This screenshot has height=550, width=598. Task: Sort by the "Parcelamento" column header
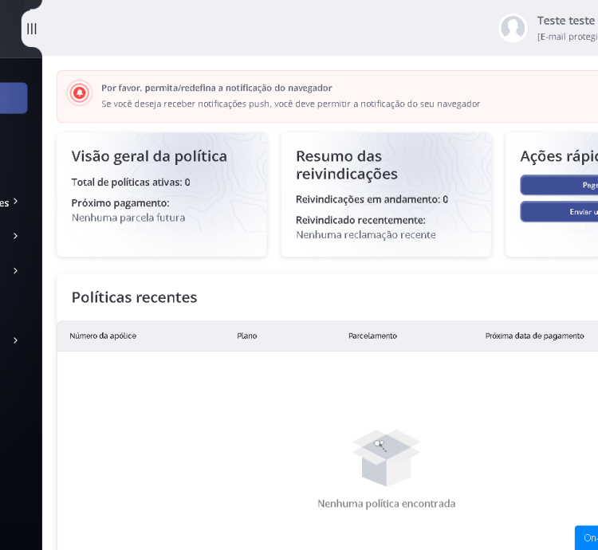point(372,336)
